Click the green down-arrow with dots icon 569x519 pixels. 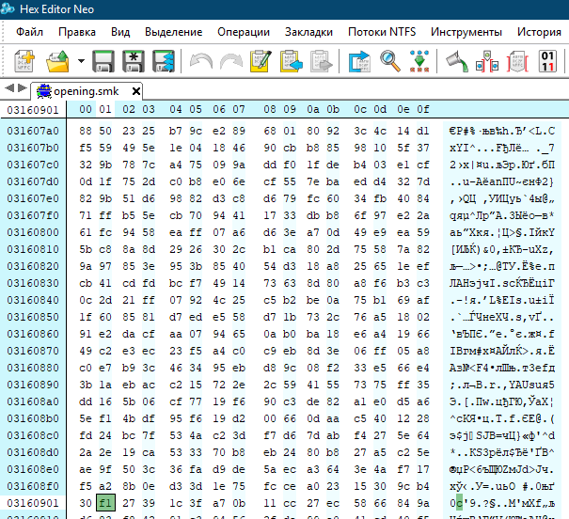point(419,61)
